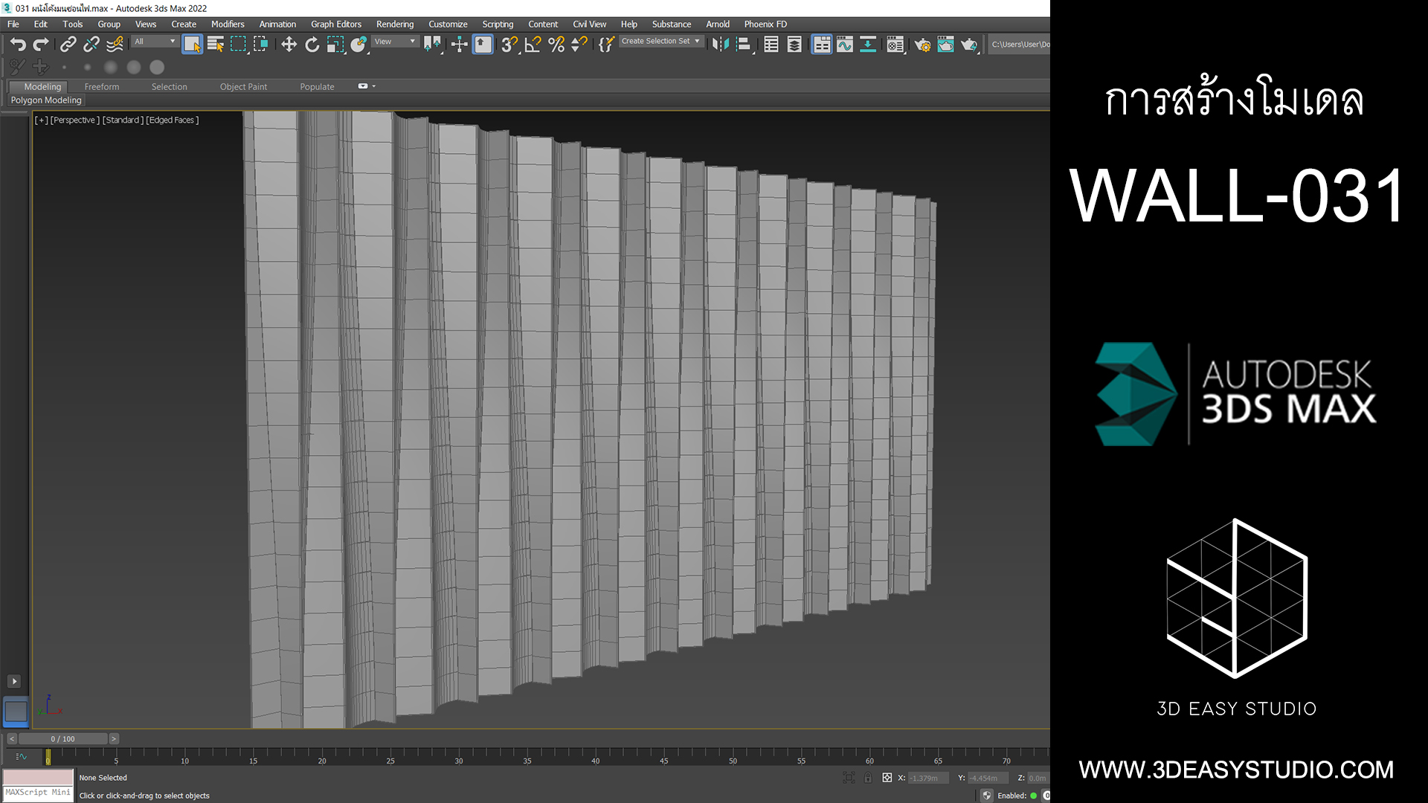The width and height of the screenshot is (1428, 803).
Task: Open the Curve Editor
Action: pos(845,45)
